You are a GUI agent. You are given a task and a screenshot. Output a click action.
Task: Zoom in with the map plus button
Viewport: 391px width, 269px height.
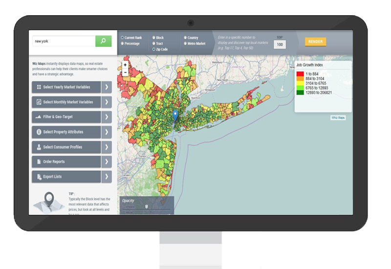(x=125, y=65)
